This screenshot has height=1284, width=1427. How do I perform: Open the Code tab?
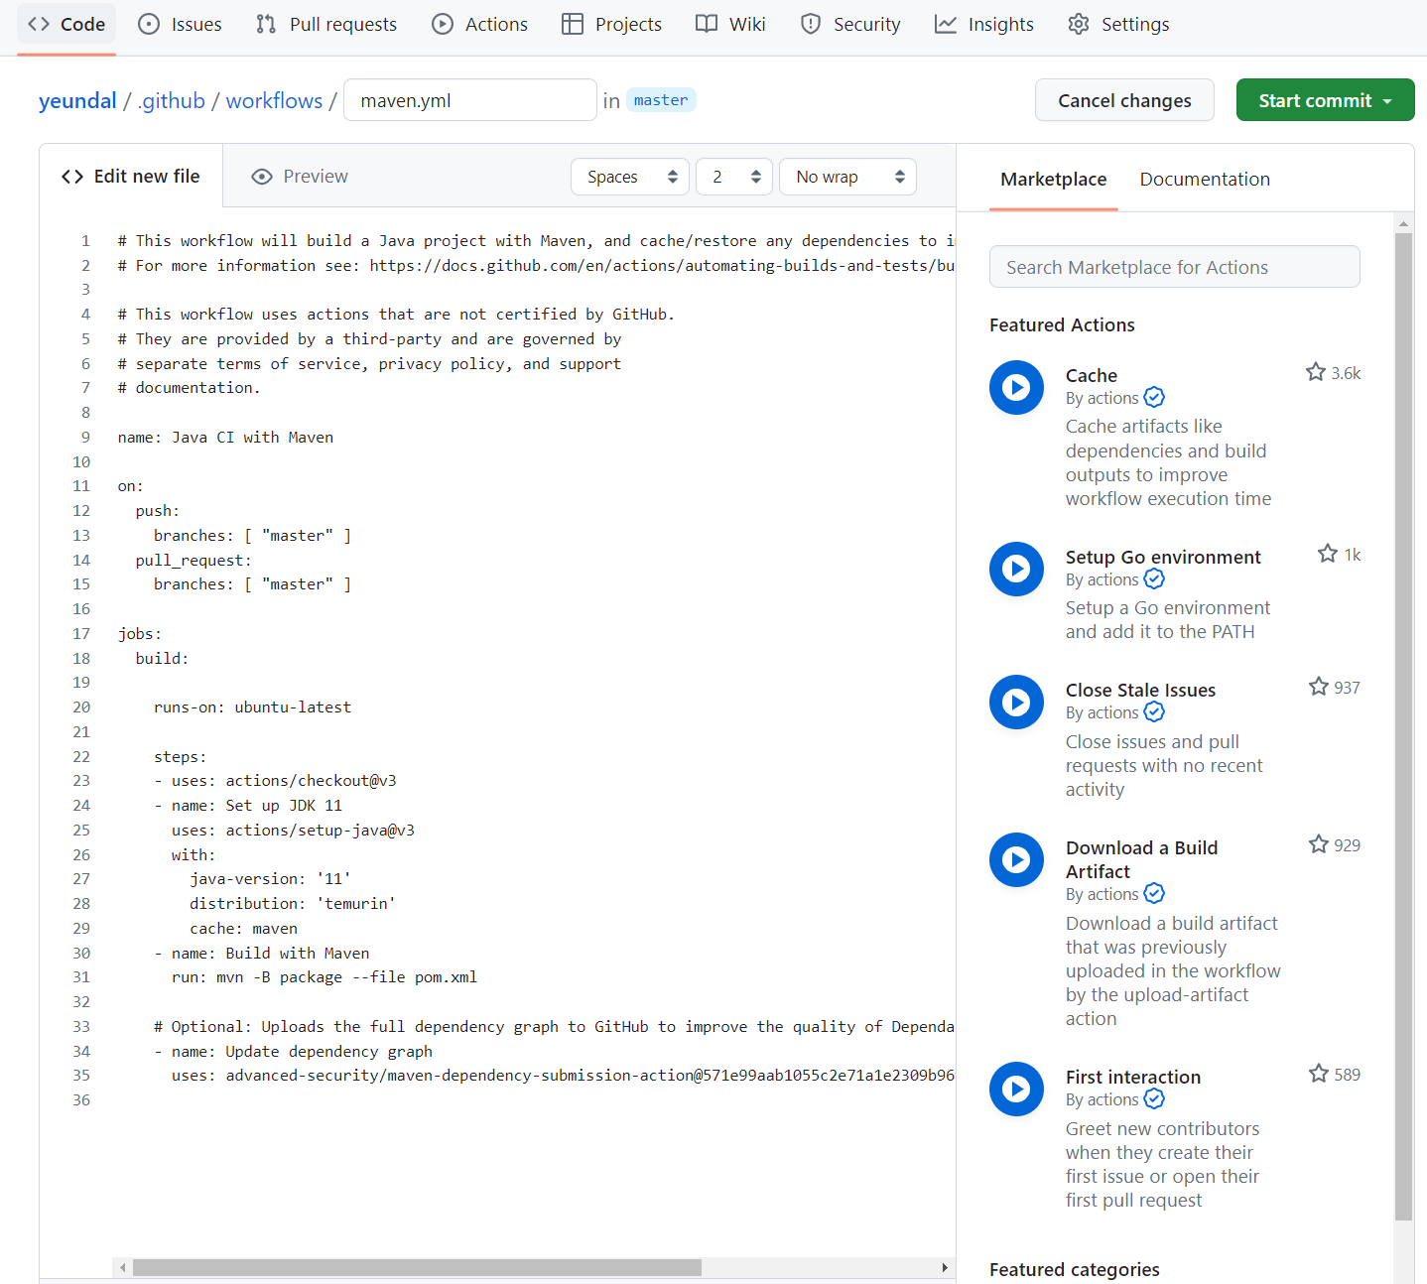(66, 25)
